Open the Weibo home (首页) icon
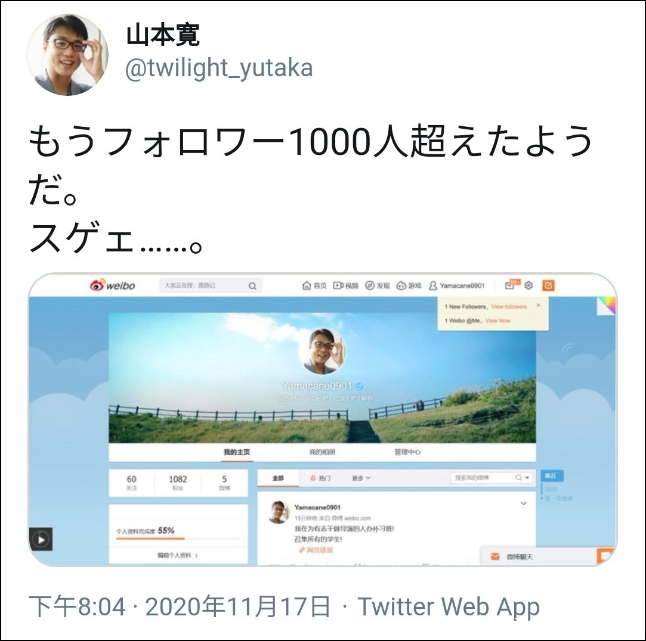 pos(307,285)
